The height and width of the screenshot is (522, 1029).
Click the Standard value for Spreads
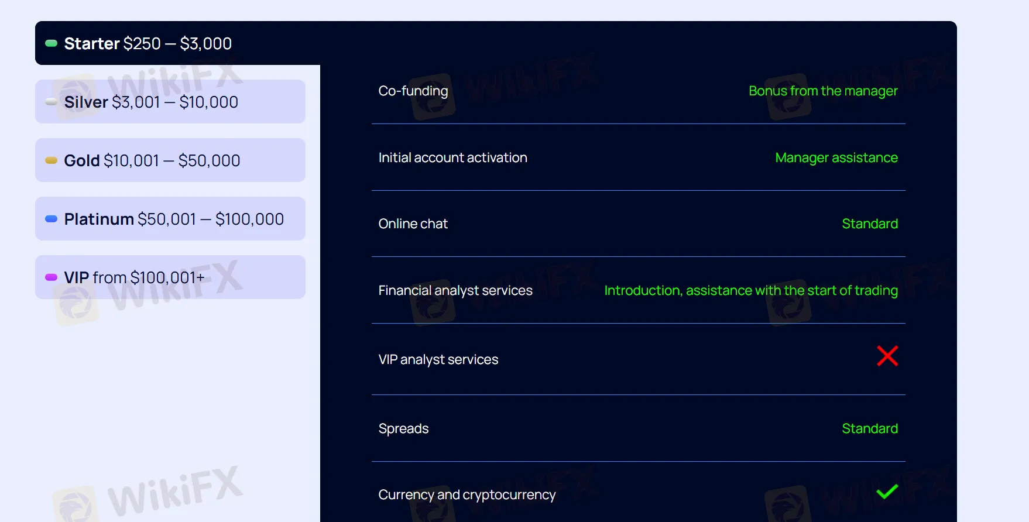pyautogui.click(x=869, y=429)
